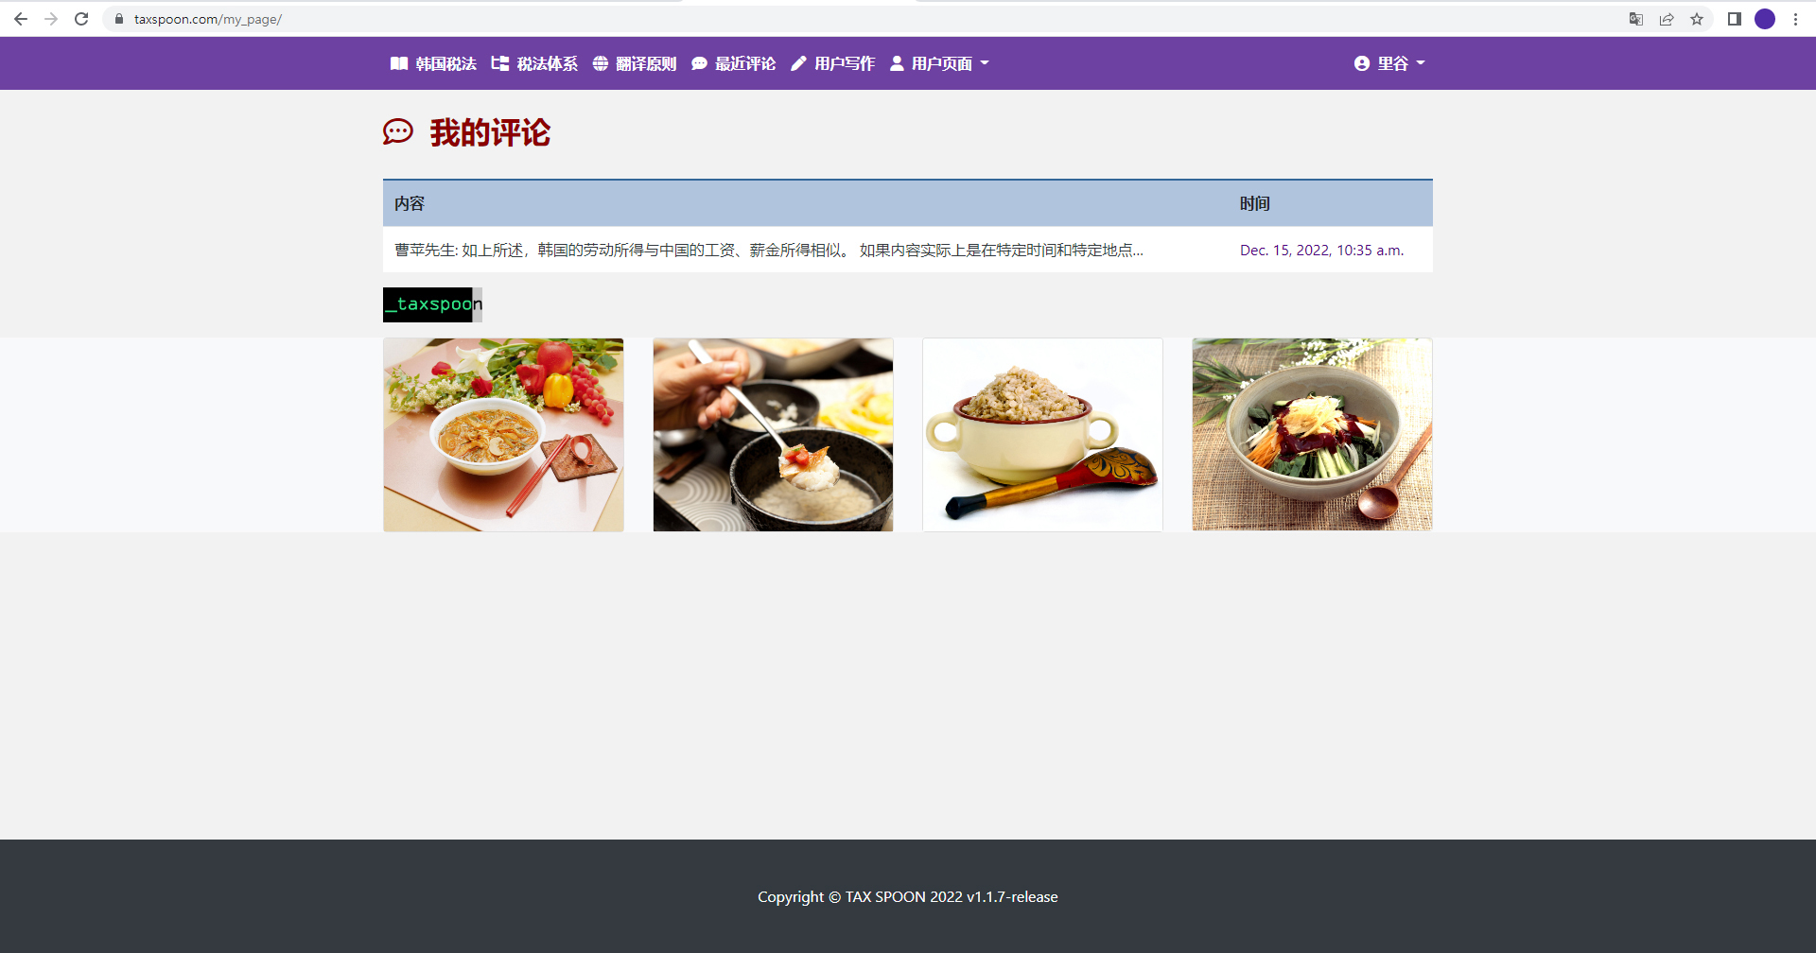Click the share page icon
Viewport: 1816px width, 953px height.
(1667, 19)
